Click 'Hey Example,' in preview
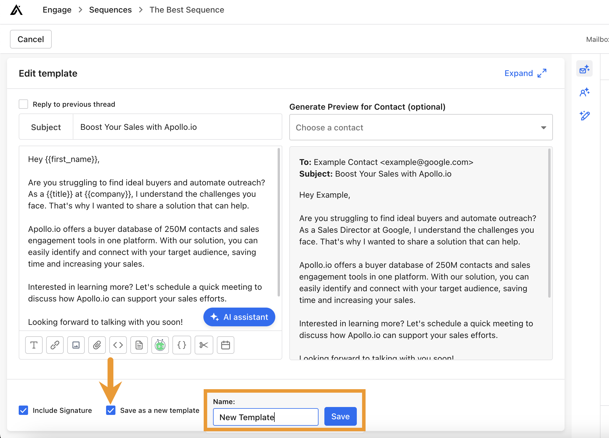This screenshot has width=609, height=438. [325, 195]
